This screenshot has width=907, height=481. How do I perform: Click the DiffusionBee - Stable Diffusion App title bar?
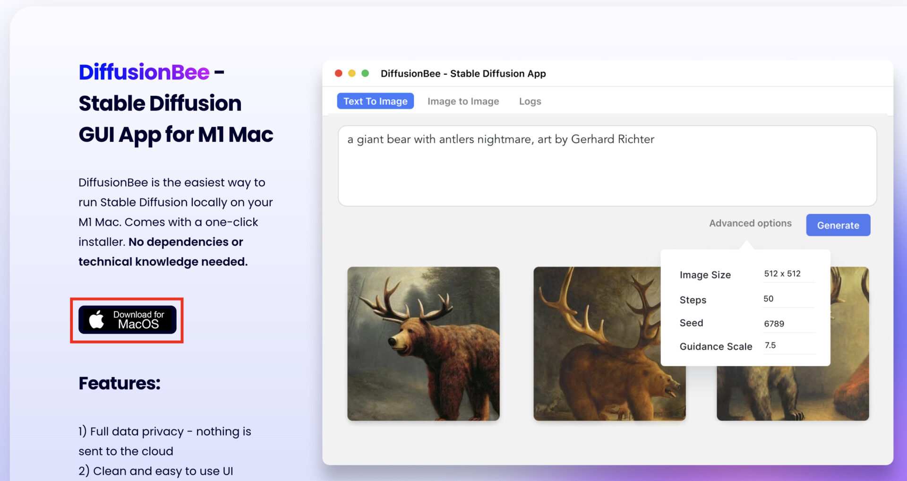463,73
